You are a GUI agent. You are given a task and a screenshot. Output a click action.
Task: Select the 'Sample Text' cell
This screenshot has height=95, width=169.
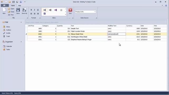tap(89, 28)
